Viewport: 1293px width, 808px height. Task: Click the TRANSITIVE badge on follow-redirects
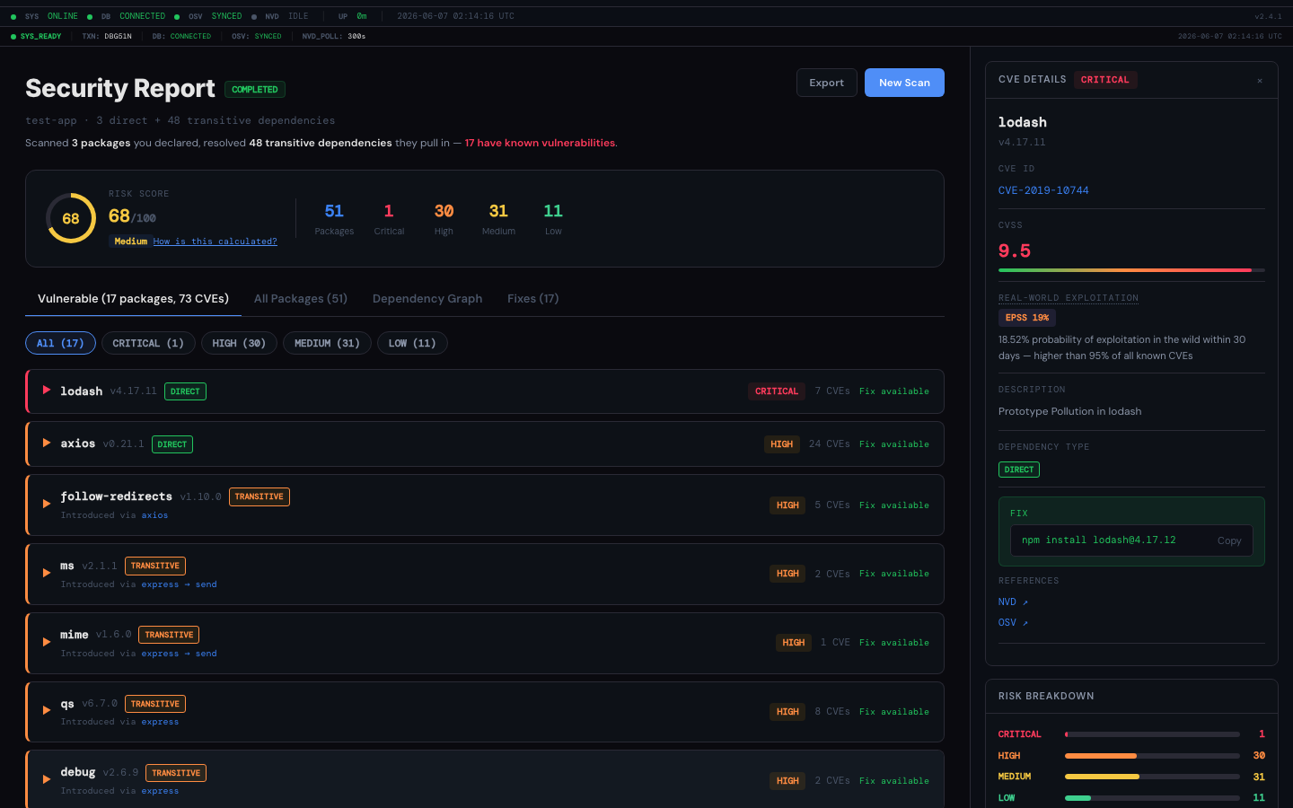(259, 496)
